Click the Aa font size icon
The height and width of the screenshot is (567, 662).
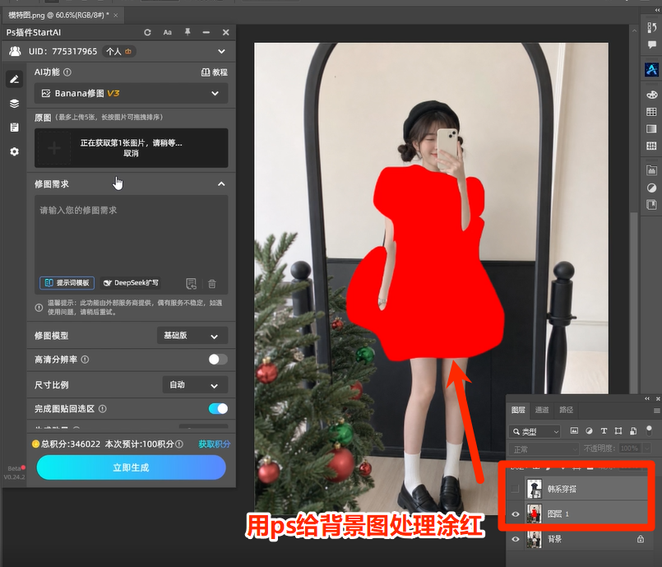tap(168, 33)
